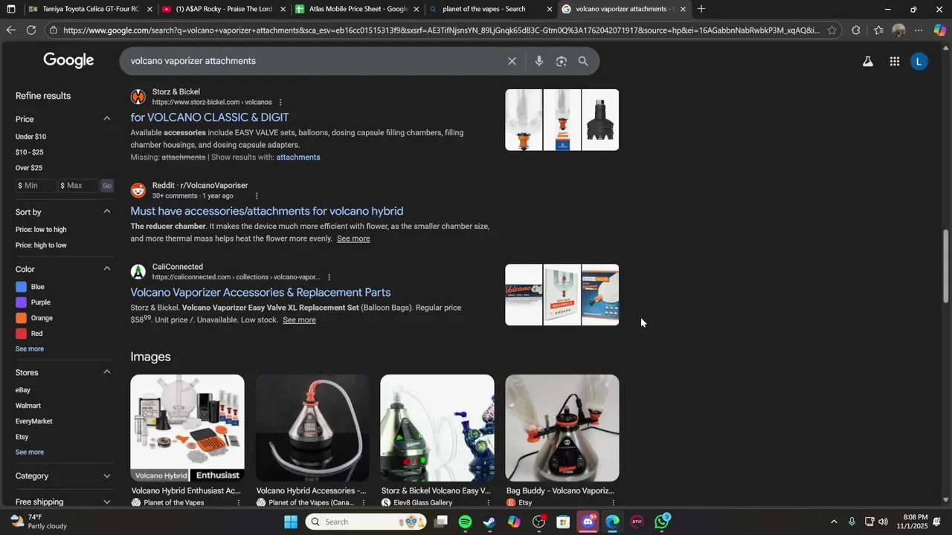Image resolution: width=952 pixels, height=535 pixels.
Task: Collapse the Price filter section
Action: point(106,119)
